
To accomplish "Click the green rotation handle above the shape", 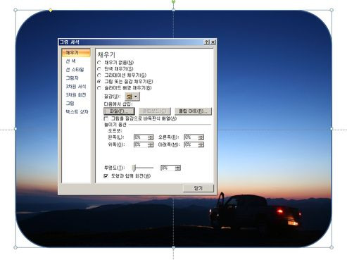I will click(x=173, y=2).
